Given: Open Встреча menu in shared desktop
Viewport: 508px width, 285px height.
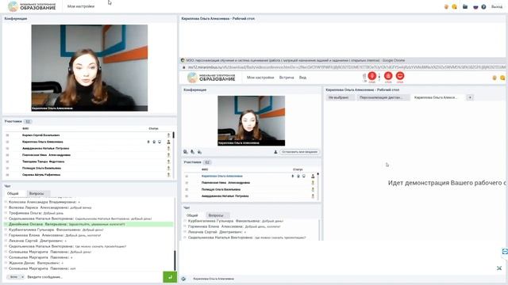Looking at the screenshot, I should [287, 78].
